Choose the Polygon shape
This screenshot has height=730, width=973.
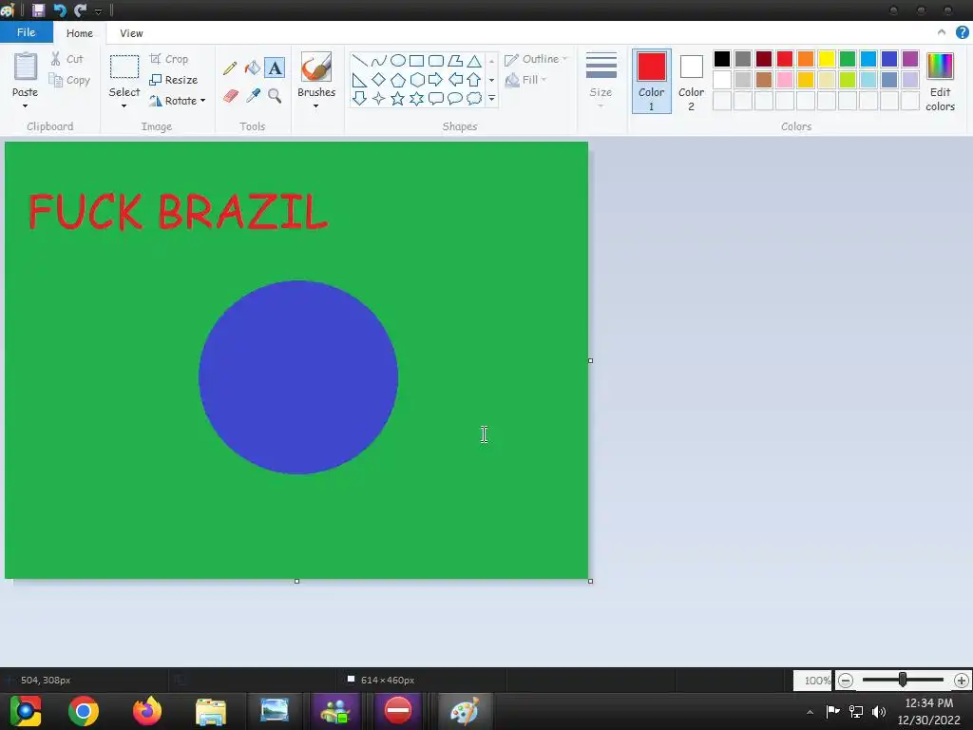[x=455, y=61]
